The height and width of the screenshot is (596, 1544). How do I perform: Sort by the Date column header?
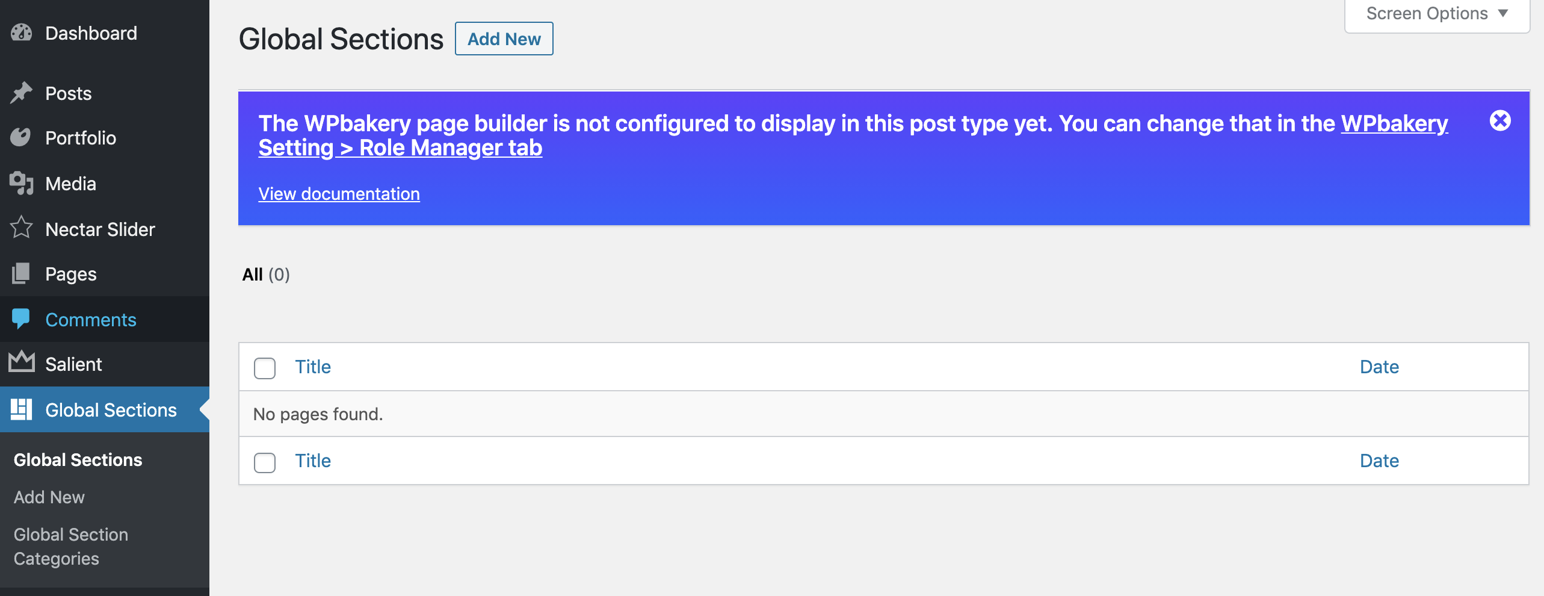point(1379,367)
